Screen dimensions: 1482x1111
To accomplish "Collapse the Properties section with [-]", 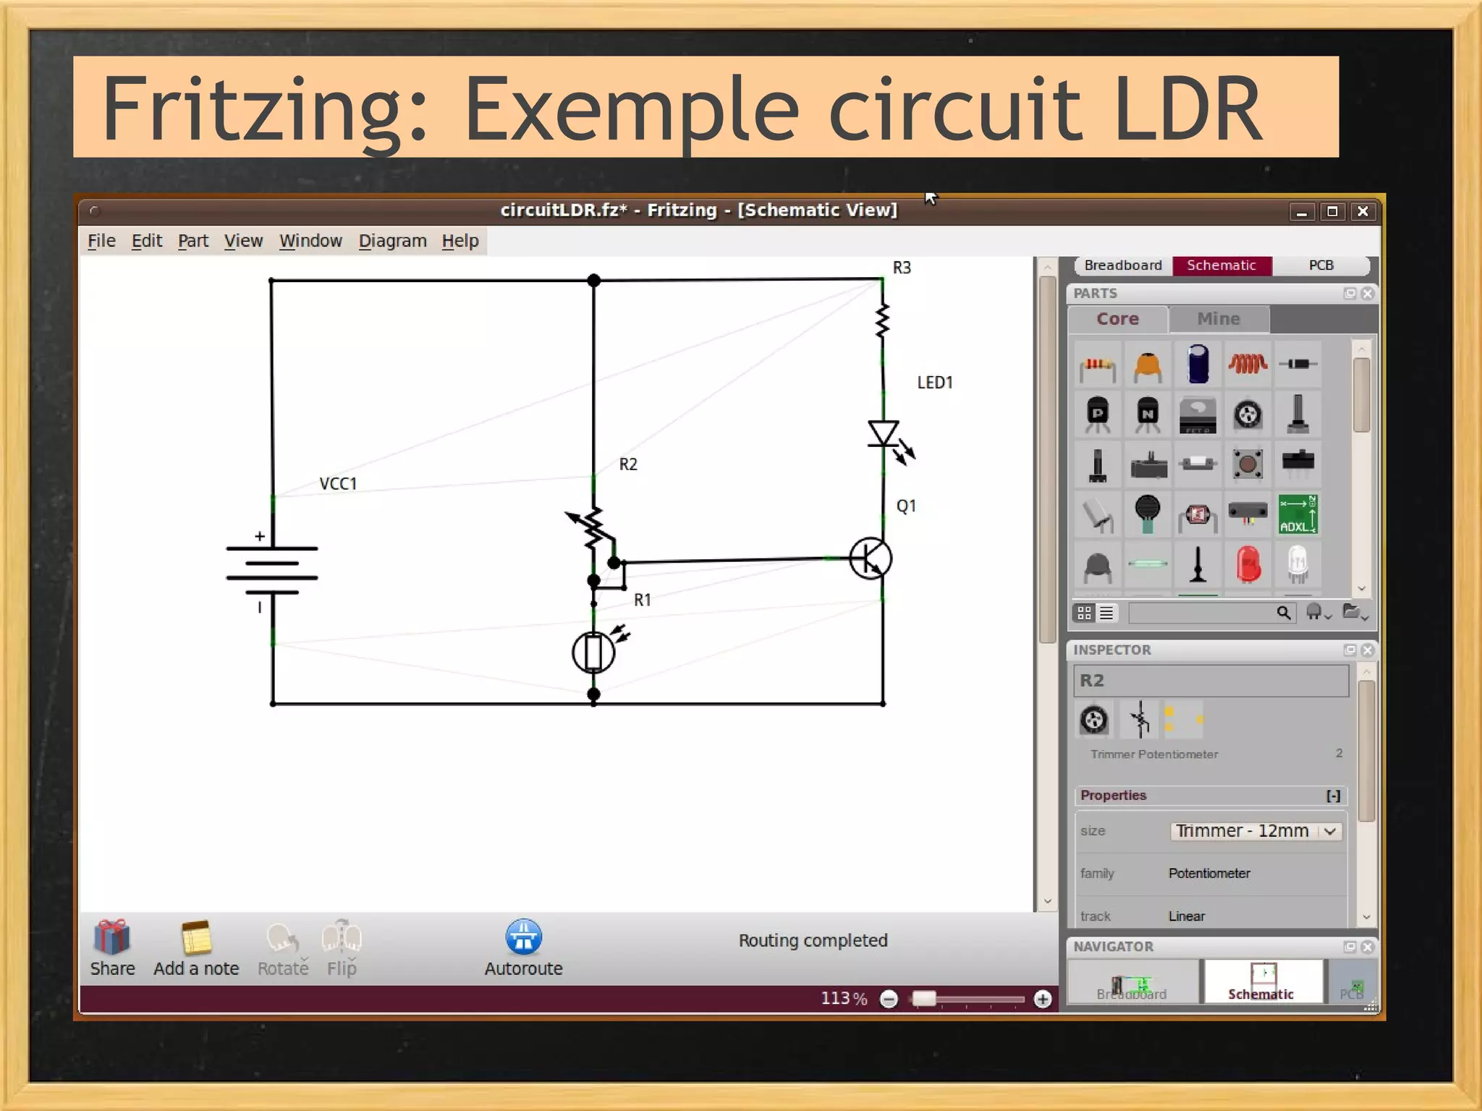I will tap(1333, 796).
